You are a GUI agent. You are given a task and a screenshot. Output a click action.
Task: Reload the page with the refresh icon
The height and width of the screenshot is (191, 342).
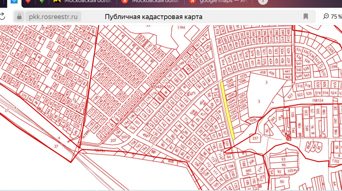pyautogui.click(x=2, y=16)
